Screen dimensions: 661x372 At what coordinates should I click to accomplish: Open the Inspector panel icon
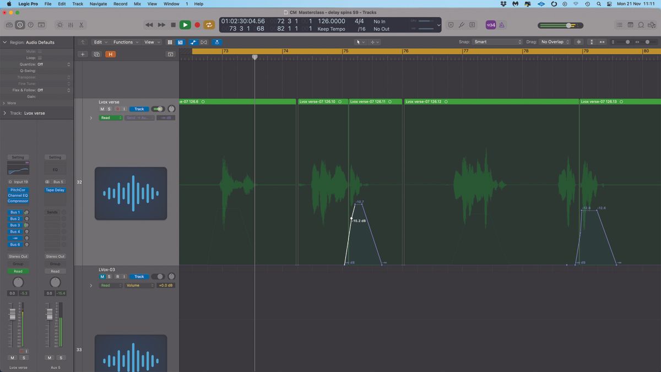point(20,25)
